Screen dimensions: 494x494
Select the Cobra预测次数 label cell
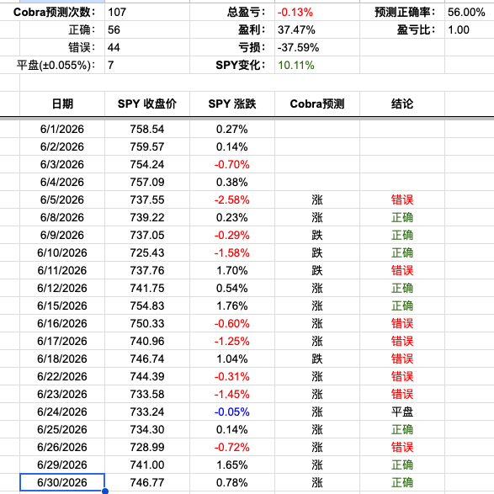click(54, 13)
